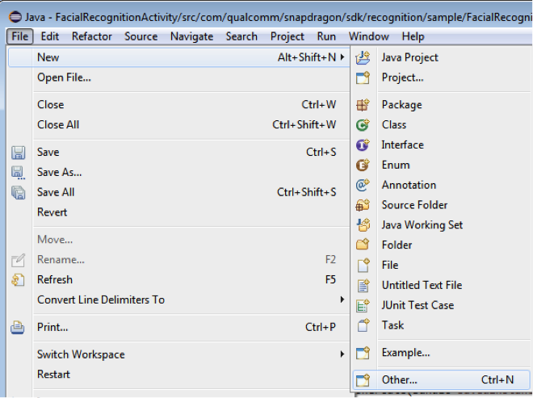Click the green Class icon
Image resolution: width=533 pixels, height=398 pixels.
363,125
